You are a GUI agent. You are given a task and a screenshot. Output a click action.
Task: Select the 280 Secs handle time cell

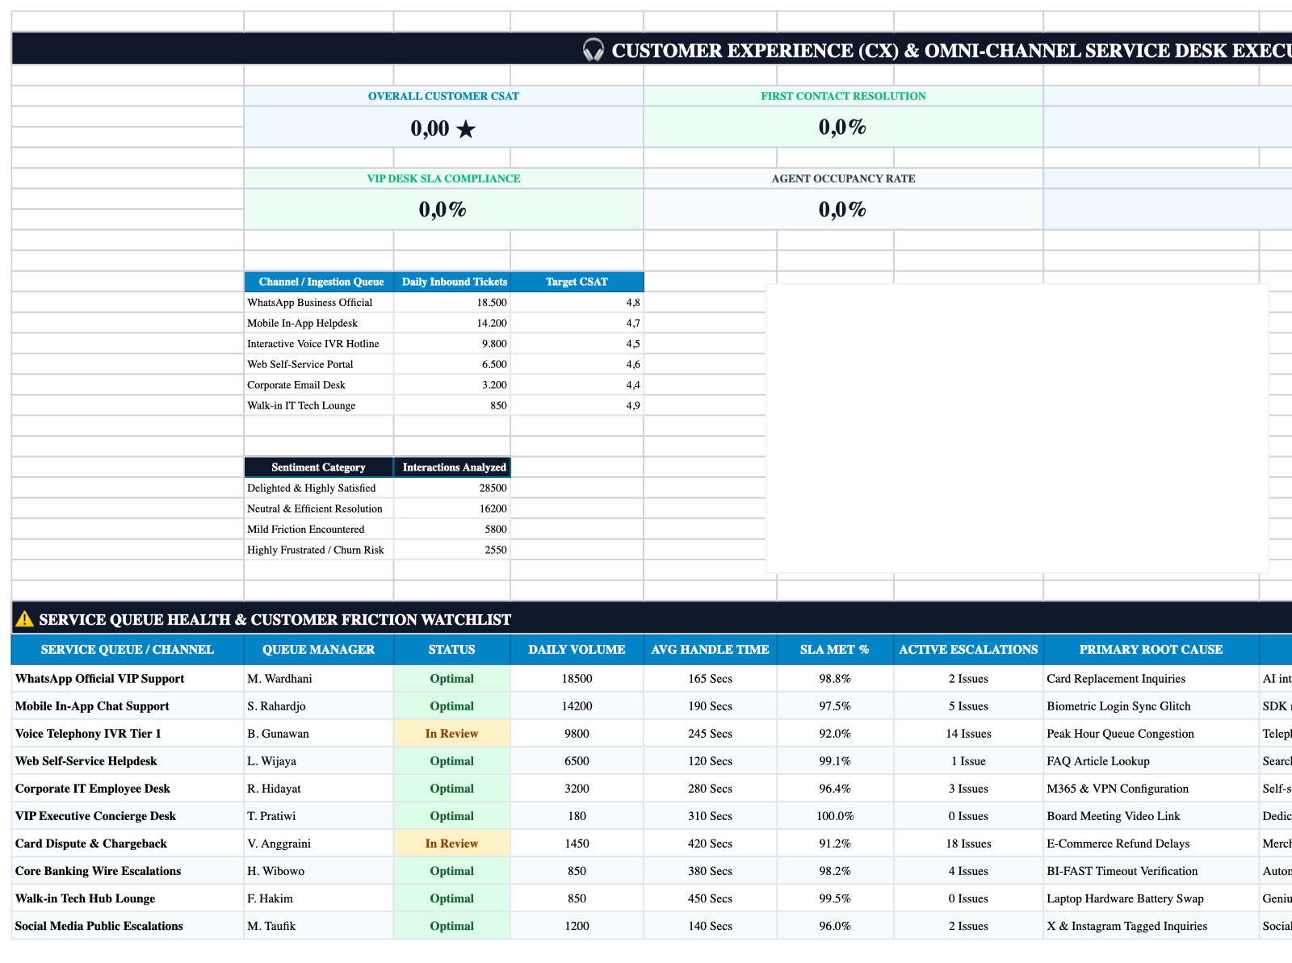click(710, 789)
